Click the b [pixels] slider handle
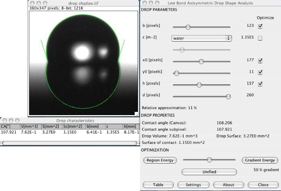 click(187, 27)
